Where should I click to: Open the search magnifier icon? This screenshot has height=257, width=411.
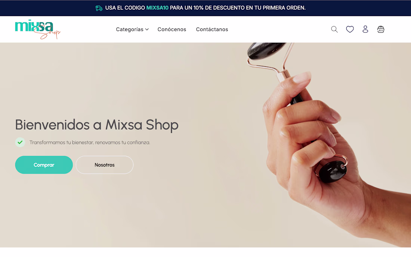[x=334, y=29]
